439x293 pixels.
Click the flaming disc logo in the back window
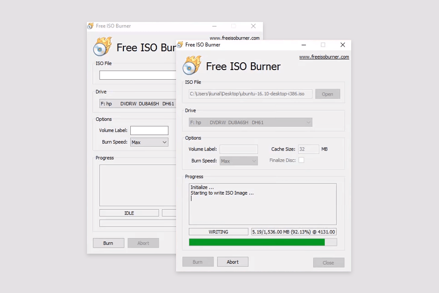pos(102,47)
